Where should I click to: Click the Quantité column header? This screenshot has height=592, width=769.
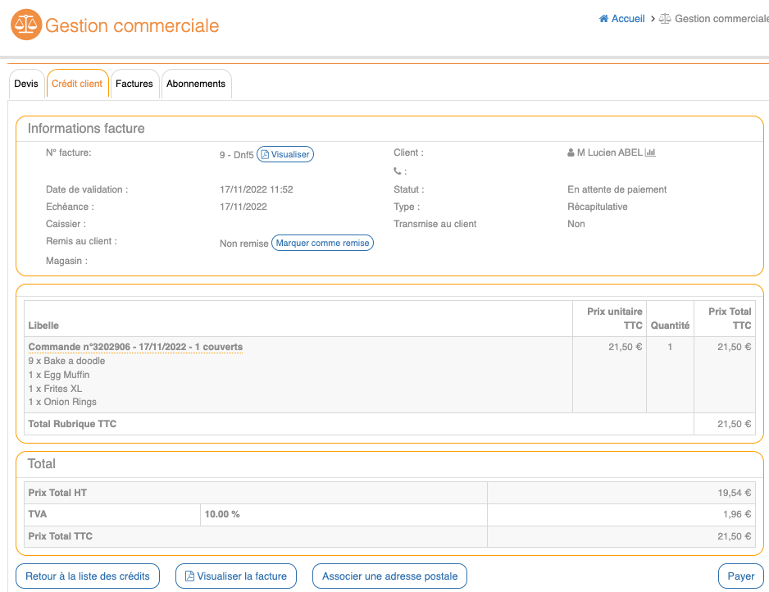(670, 326)
